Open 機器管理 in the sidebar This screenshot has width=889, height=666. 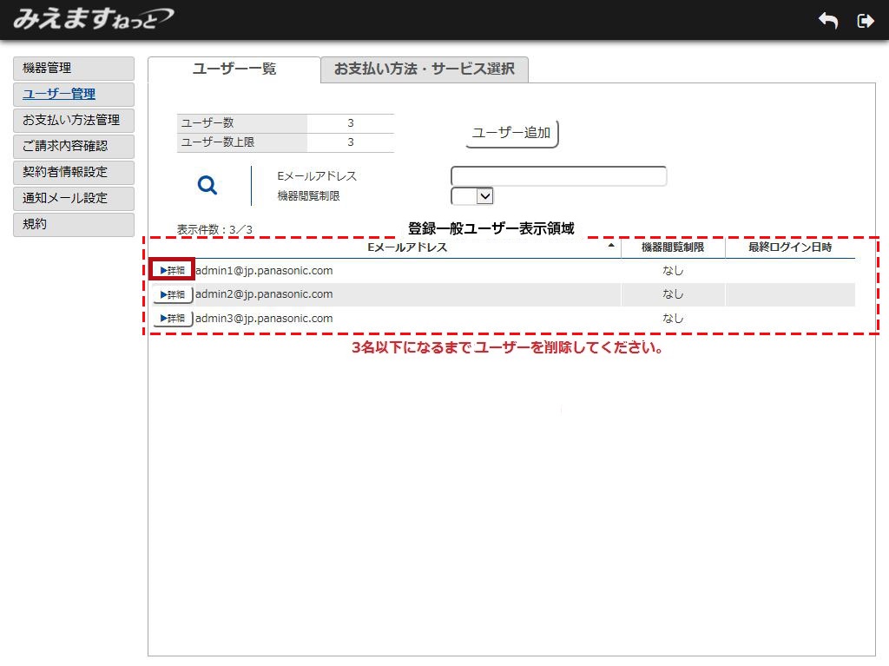tap(74, 68)
